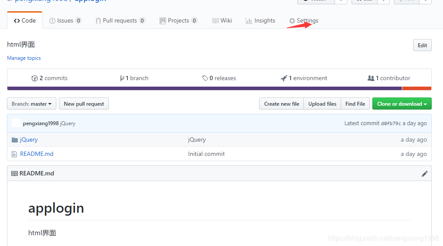The image size is (443, 246).
Task: Click the Edit description button
Action: [422, 45]
